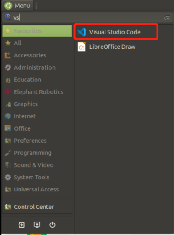The image size is (174, 235).
Task: Select the Favourites category
Action: [x=37, y=31]
